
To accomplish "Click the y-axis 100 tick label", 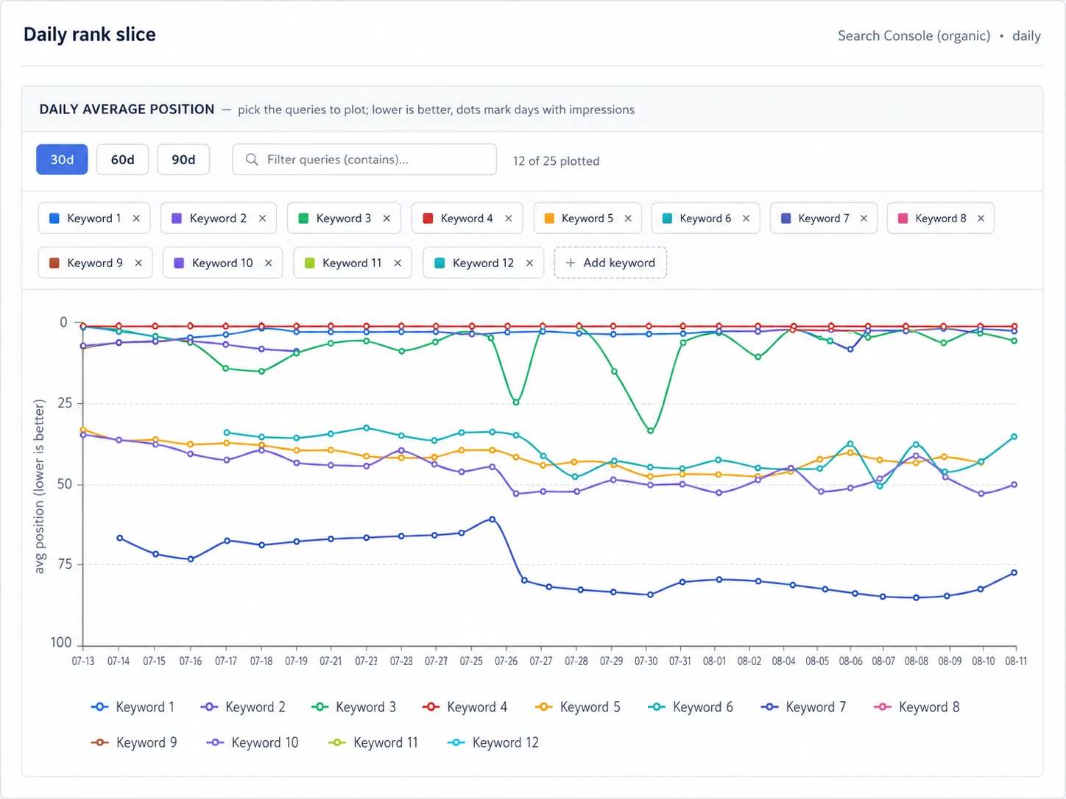I will pyautogui.click(x=61, y=643).
